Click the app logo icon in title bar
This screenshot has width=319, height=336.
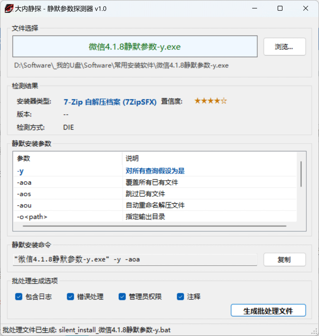click(9, 9)
